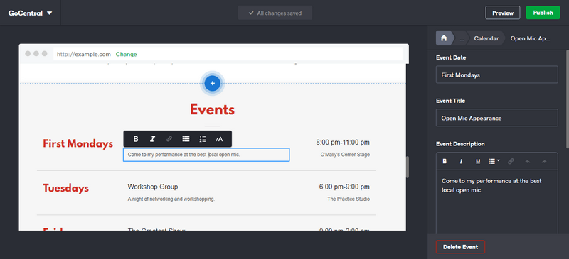Open the Calendar breadcrumb
The width and height of the screenshot is (569, 259).
click(x=486, y=38)
